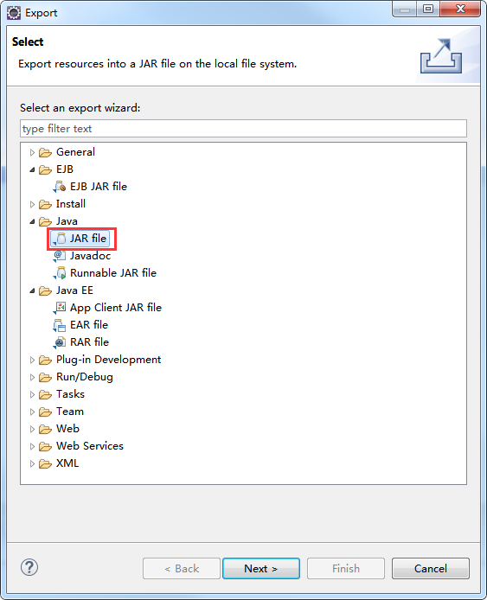Expand the Web category
This screenshot has width=487, height=600.
[32, 429]
